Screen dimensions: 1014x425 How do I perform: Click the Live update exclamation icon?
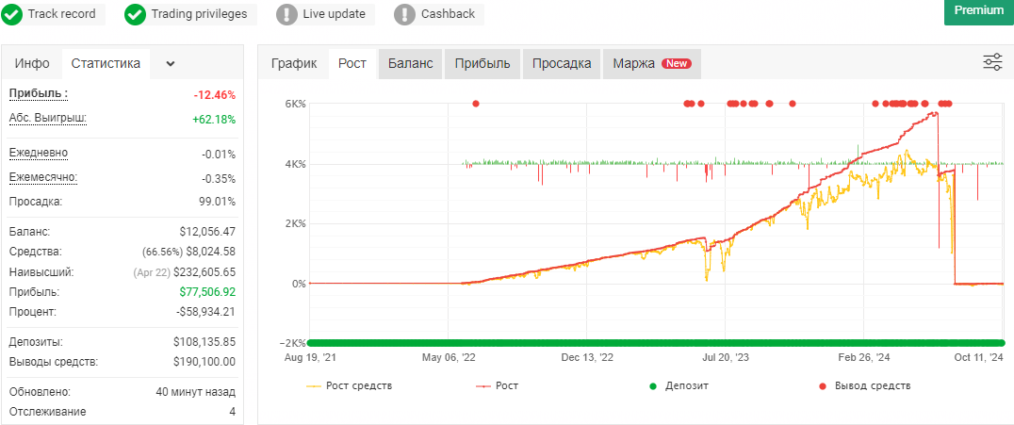pyautogui.click(x=286, y=14)
